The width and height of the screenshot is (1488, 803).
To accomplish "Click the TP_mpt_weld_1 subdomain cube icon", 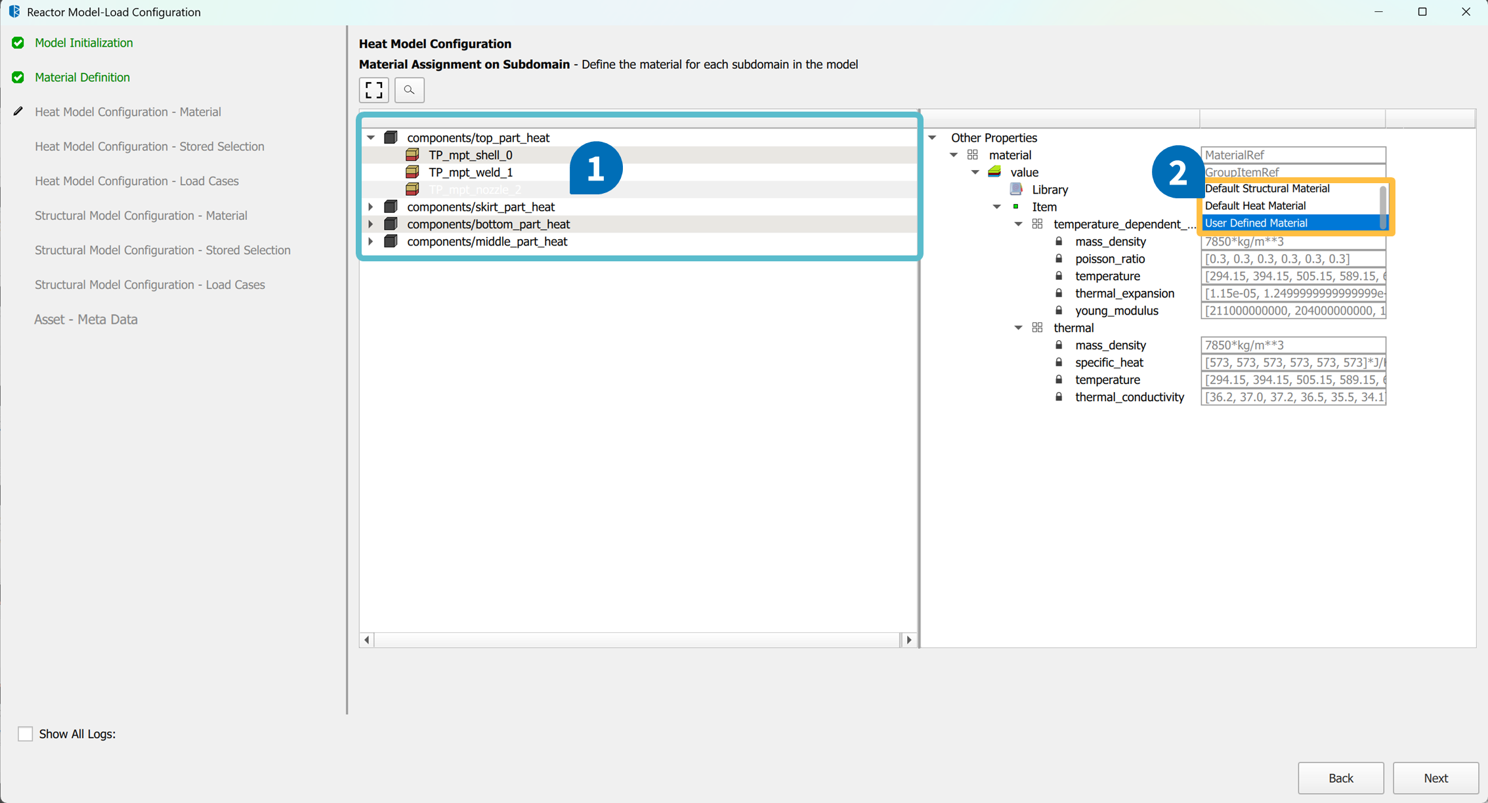I will click(x=412, y=172).
